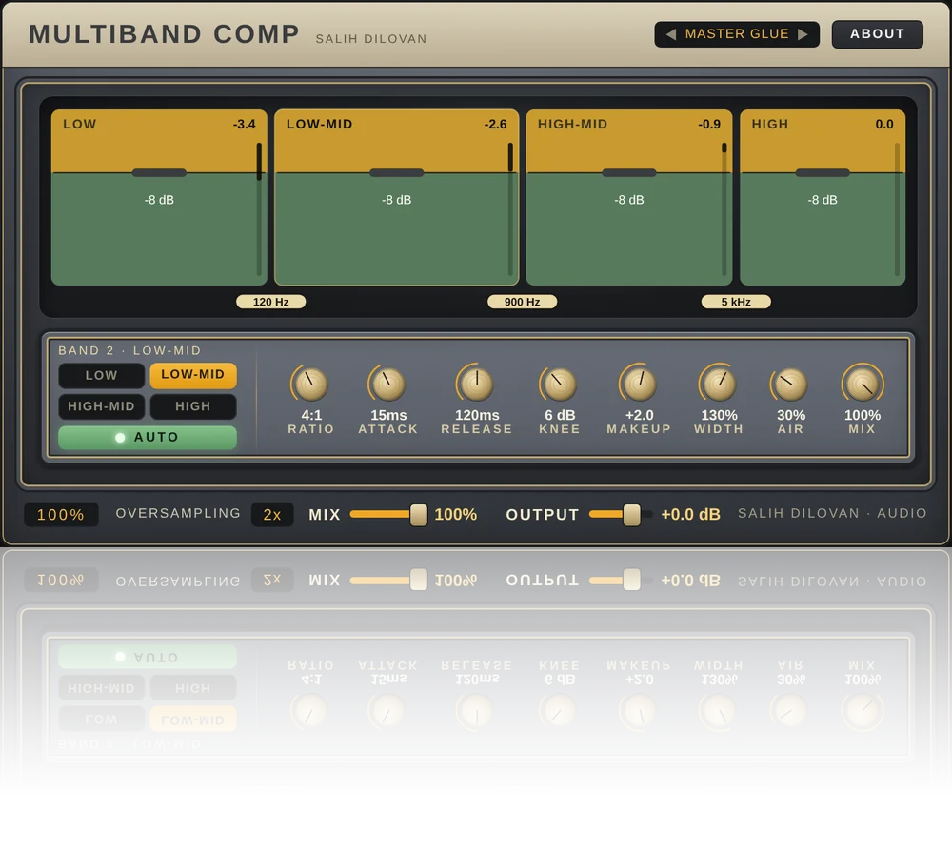Click the band MIX knob showing 100%
This screenshot has width=952, height=848.
coord(863,384)
